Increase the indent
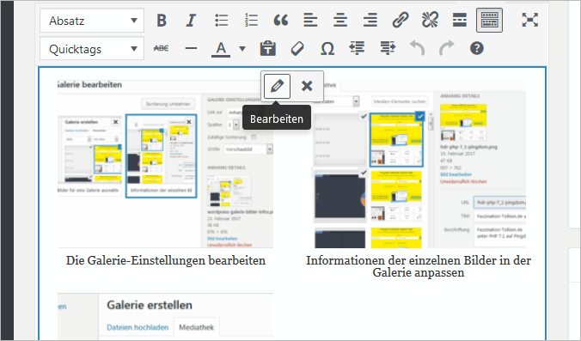Viewport: 581px width, 341px height. 388,48
